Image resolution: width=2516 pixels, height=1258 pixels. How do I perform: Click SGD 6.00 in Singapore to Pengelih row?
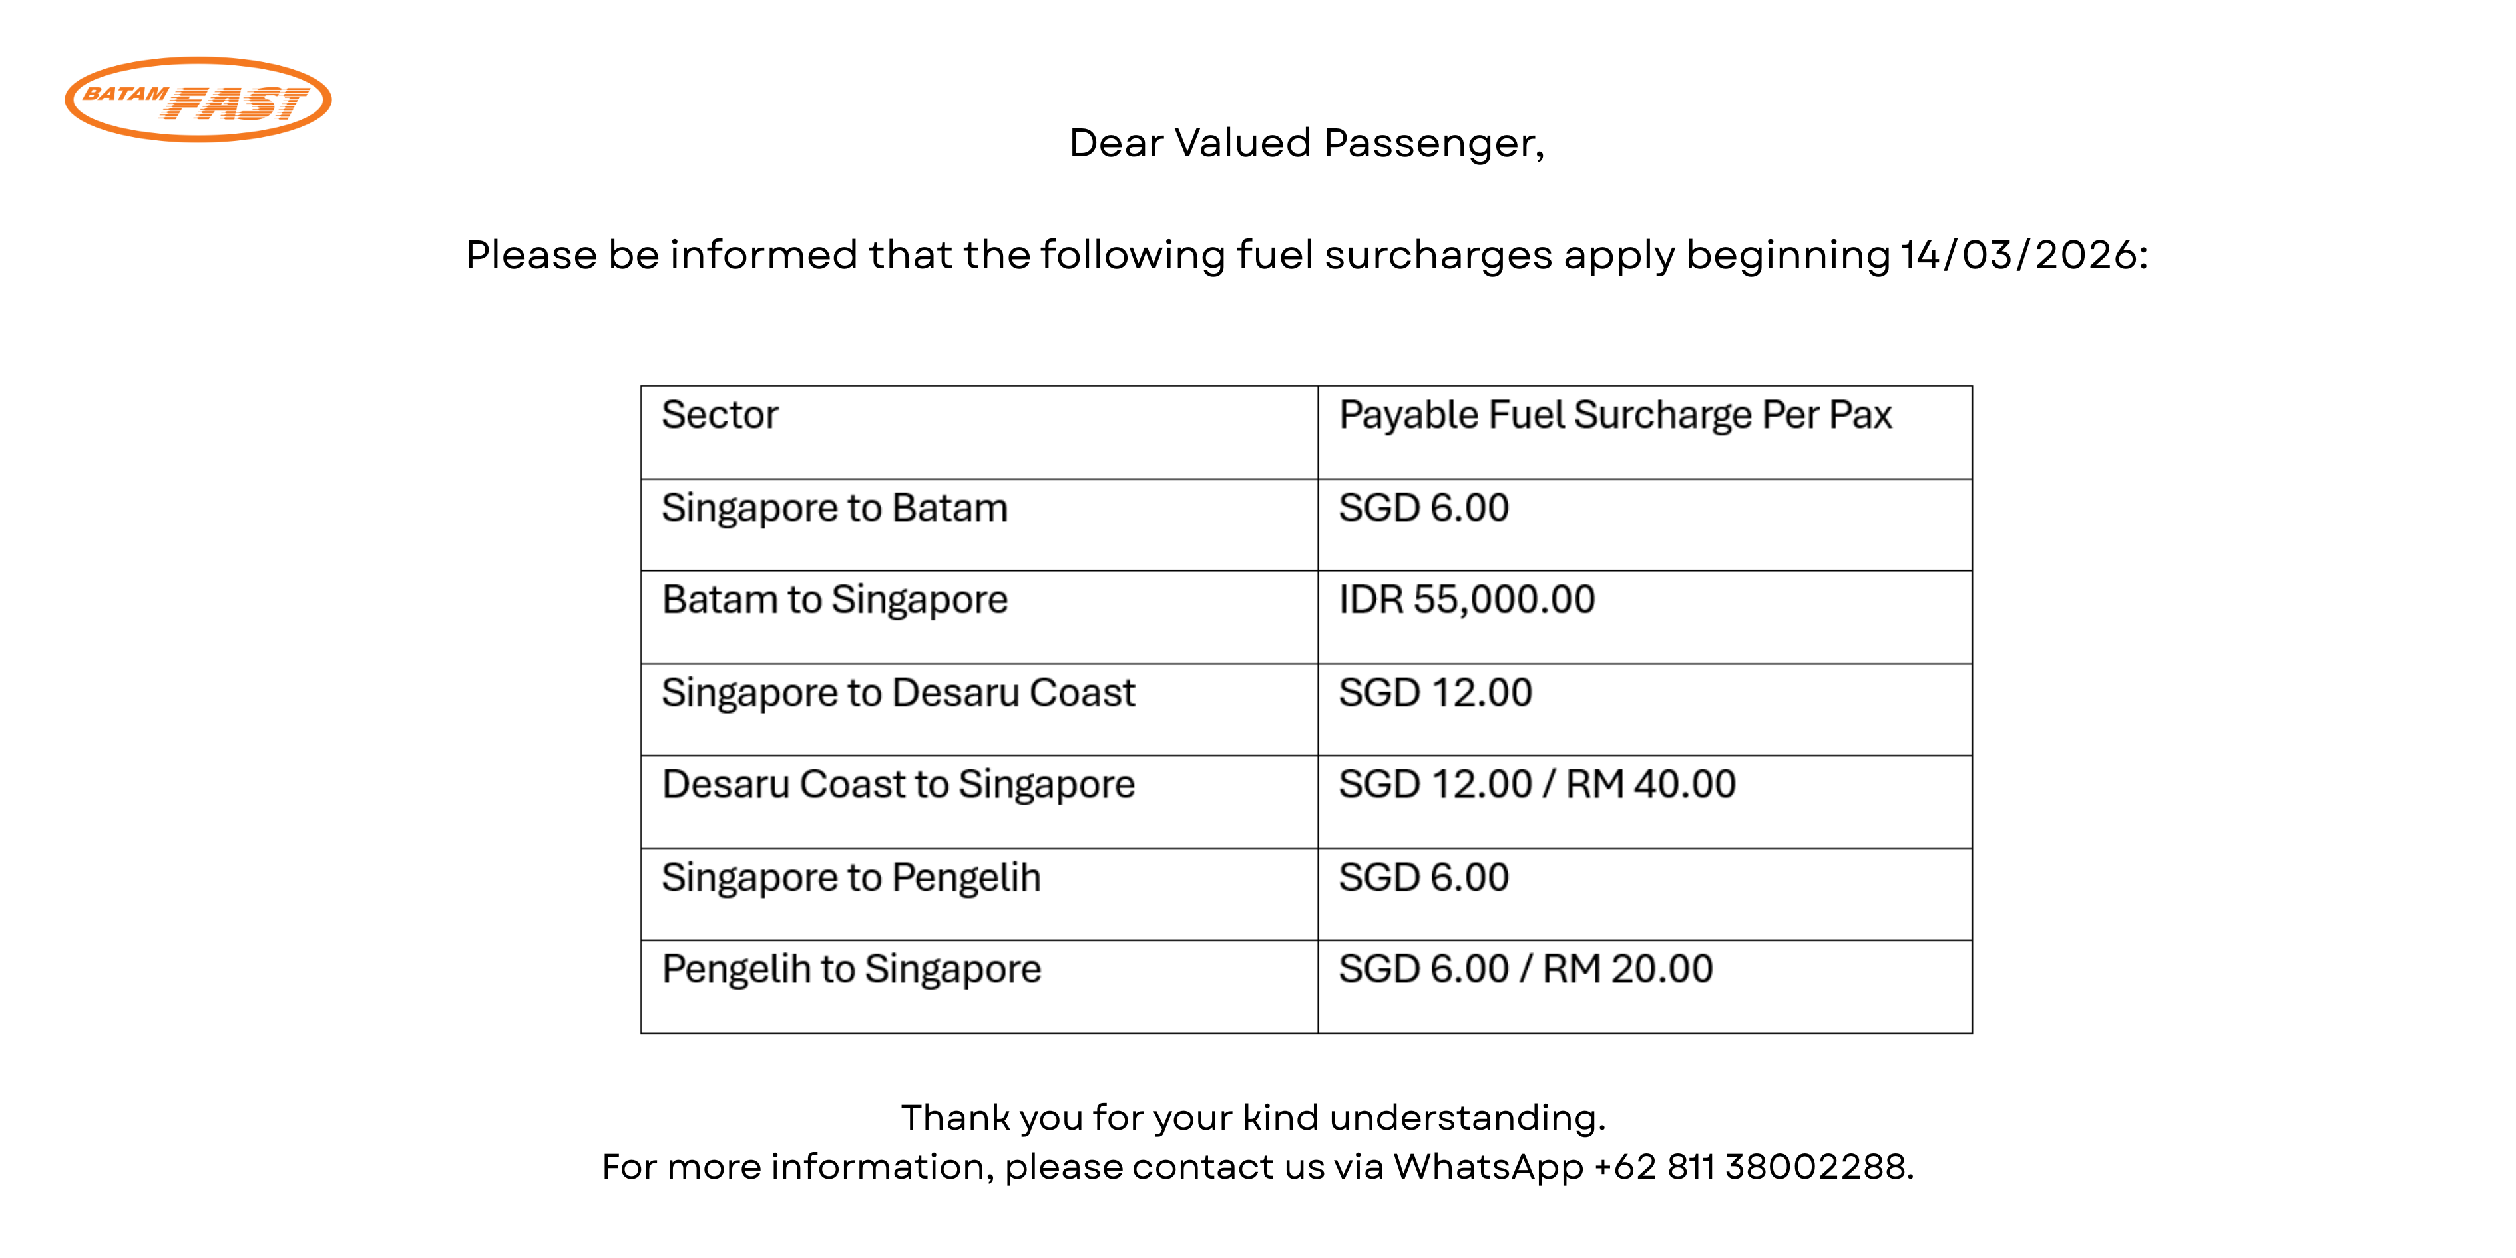(1645, 894)
